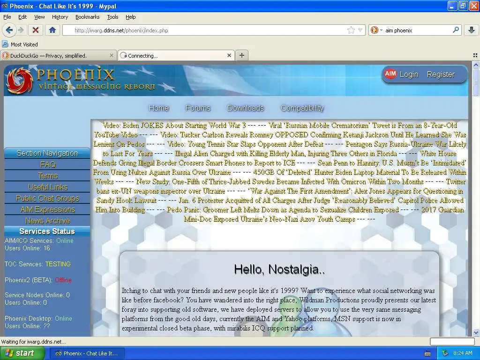Open the DuckDuckGo search engine selector dropdown
480x360 pixels.
[376, 30]
